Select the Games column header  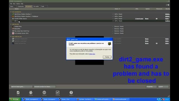17,9
